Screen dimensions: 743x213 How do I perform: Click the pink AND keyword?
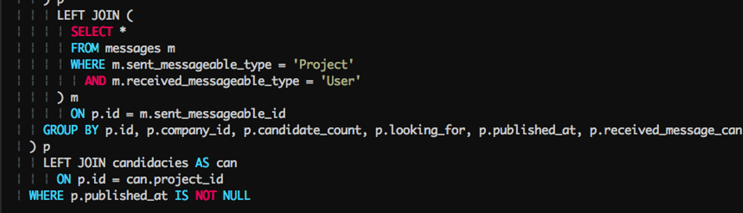coord(95,81)
